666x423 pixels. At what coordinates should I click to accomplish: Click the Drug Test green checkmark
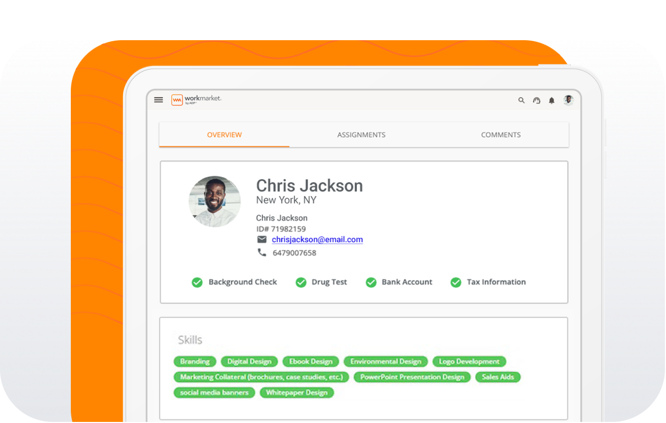coord(301,282)
